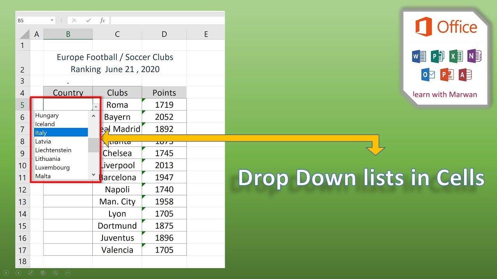Pick Liechtenstein from the country list

(x=61, y=150)
